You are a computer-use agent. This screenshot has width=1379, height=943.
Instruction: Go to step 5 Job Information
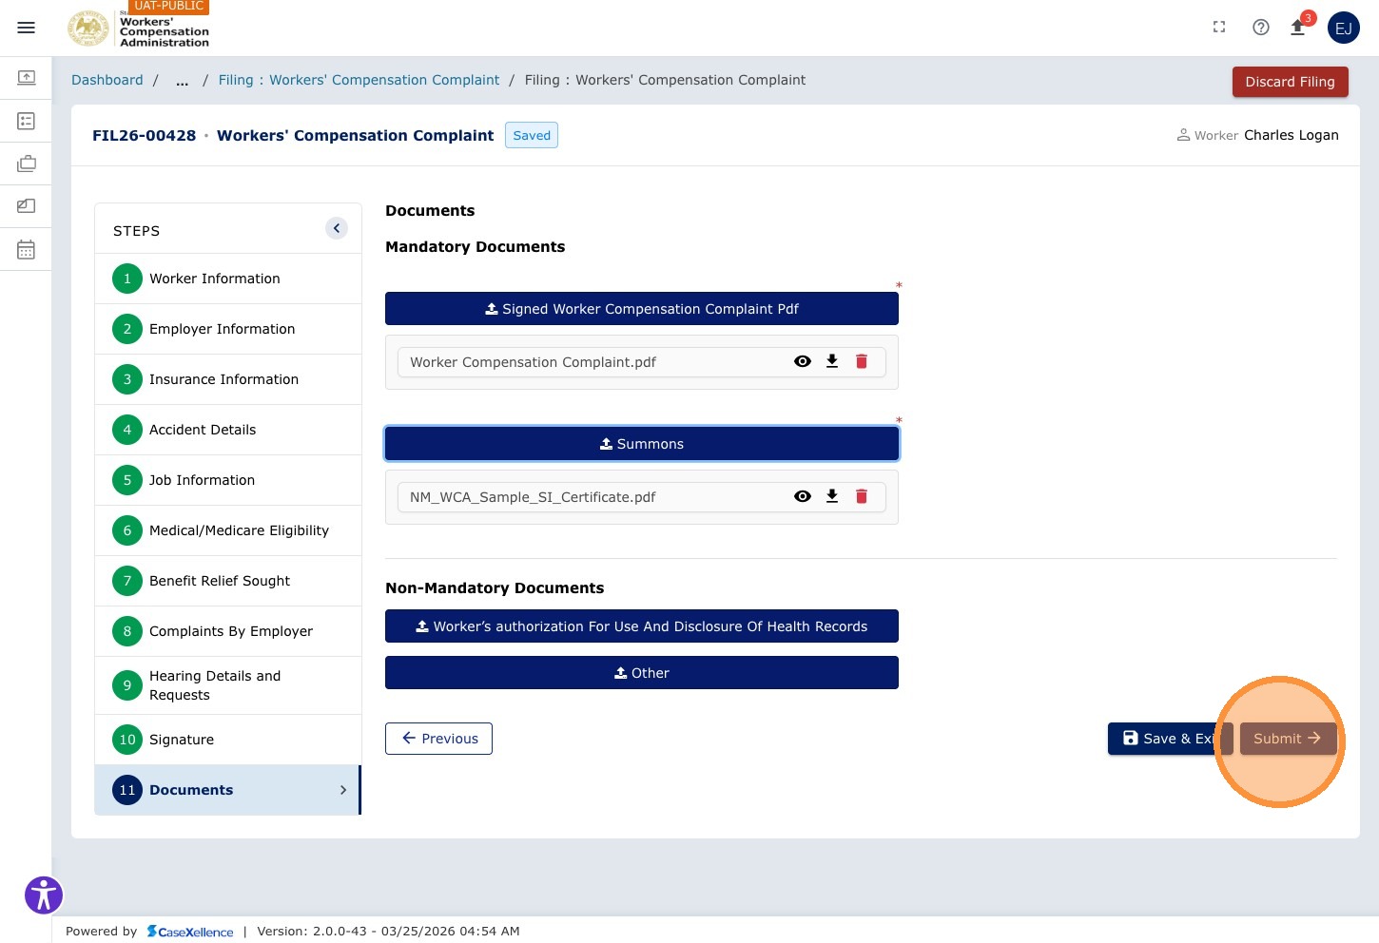228,480
